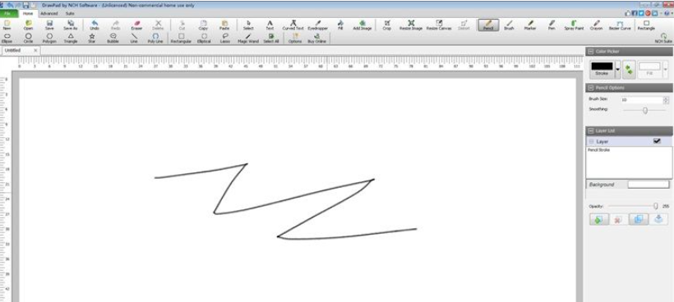The width and height of the screenshot is (674, 302).
Task: Choose the Fill bucket tool
Action: (340, 25)
